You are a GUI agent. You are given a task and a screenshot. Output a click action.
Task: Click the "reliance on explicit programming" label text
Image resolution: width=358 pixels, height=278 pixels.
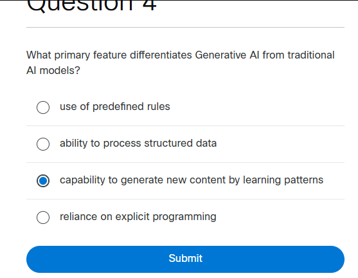138,217
